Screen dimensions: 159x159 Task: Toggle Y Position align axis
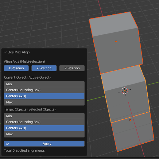[x=44, y=68]
